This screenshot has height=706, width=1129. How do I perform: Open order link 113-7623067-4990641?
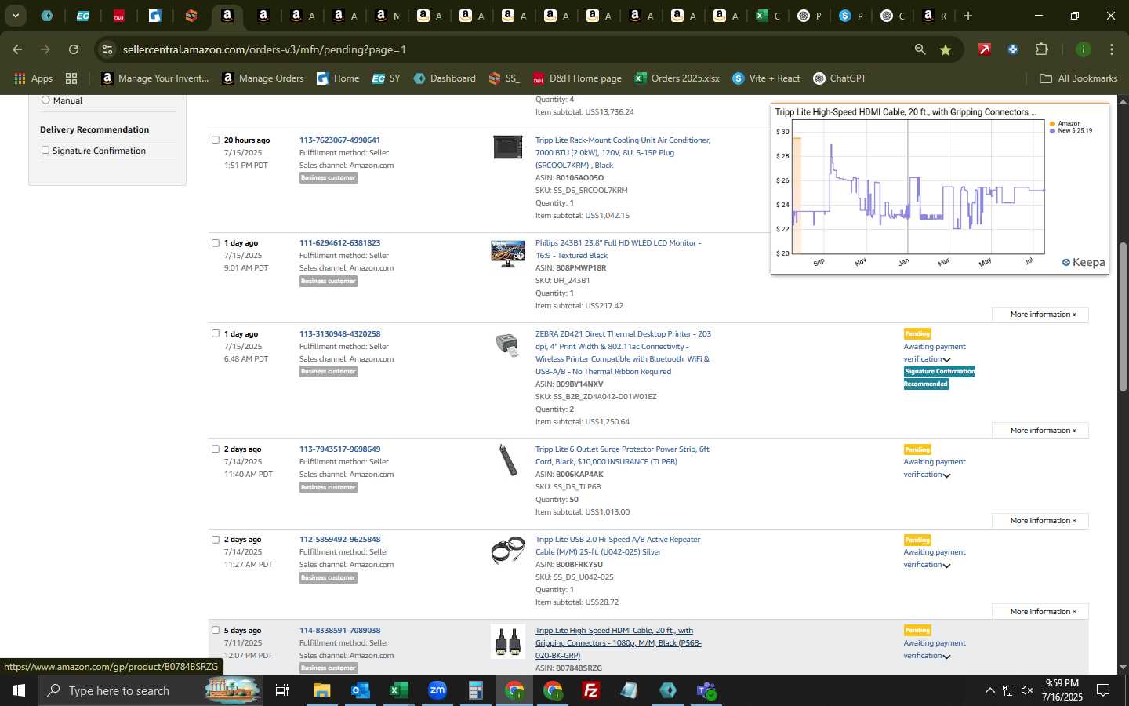(339, 140)
